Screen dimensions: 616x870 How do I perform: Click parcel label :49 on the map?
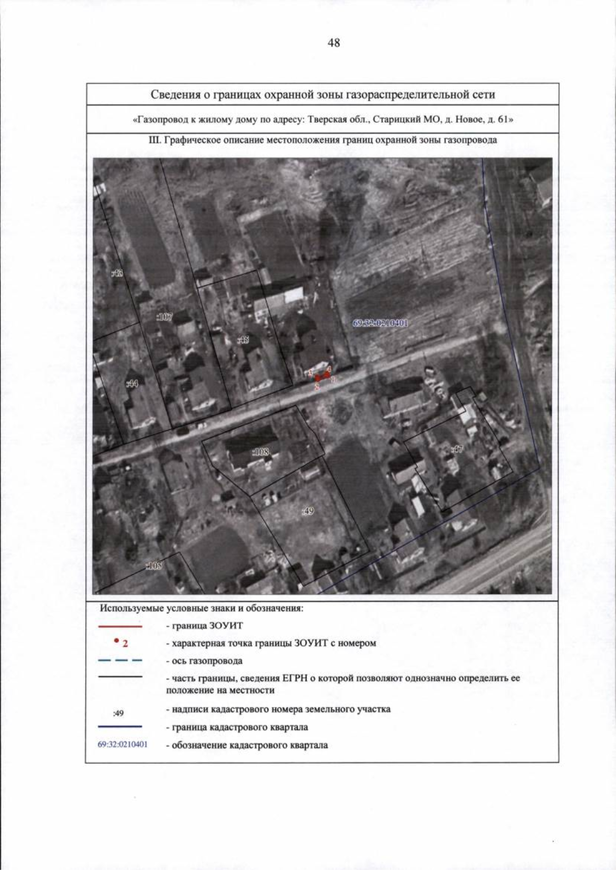pyautogui.click(x=307, y=511)
